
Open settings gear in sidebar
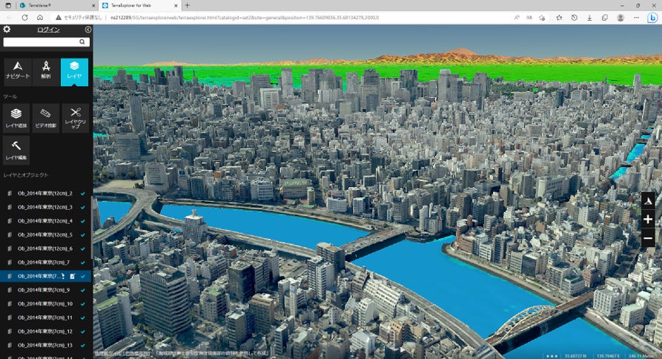[7, 29]
